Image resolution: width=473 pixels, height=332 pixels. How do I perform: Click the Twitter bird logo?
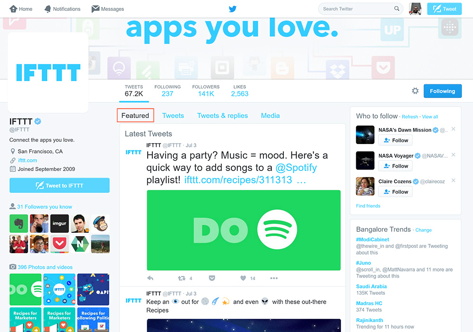pyautogui.click(x=232, y=9)
